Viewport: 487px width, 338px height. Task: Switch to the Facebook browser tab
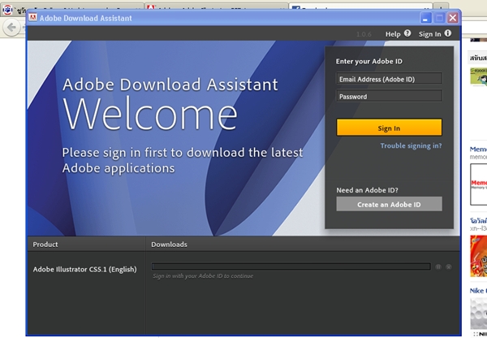360,6
